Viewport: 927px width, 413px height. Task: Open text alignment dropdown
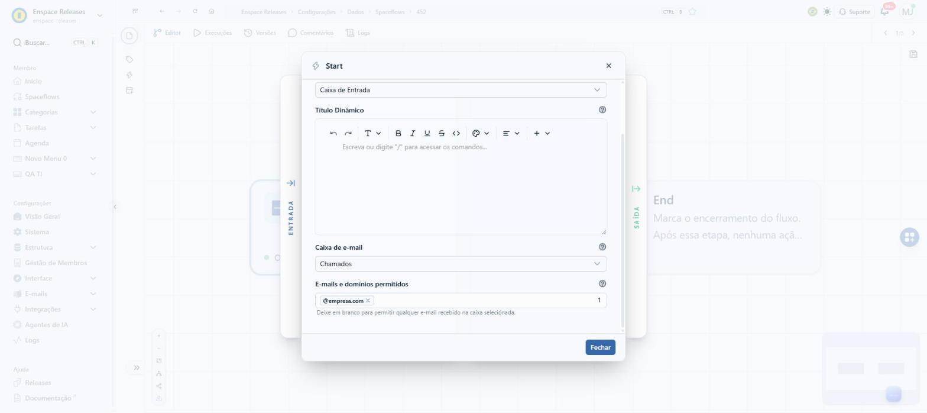pos(511,134)
